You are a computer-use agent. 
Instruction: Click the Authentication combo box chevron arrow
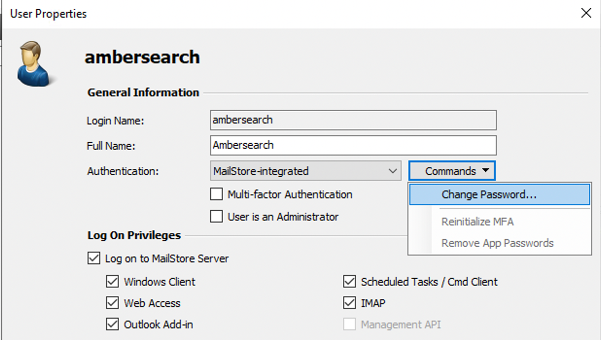(x=392, y=171)
